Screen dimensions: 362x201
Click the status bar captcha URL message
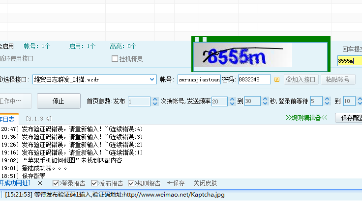[115, 195]
